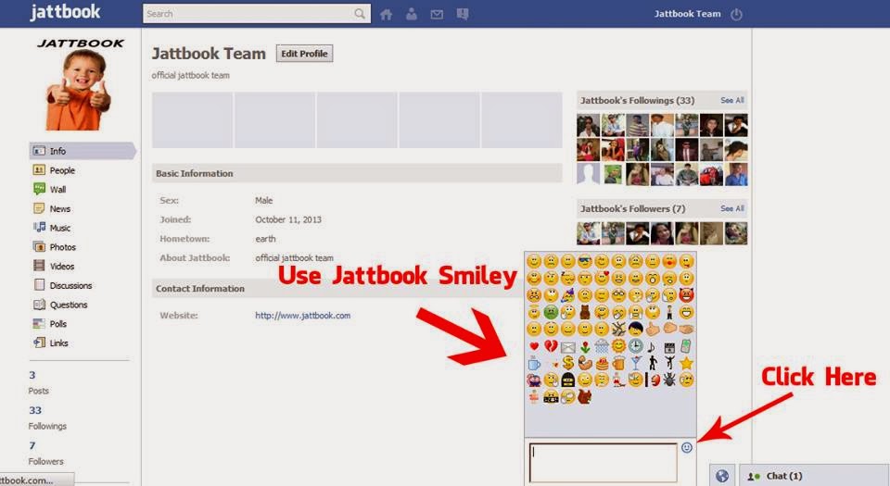Click the 'October 11, 2013' joined date

[x=288, y=219]
